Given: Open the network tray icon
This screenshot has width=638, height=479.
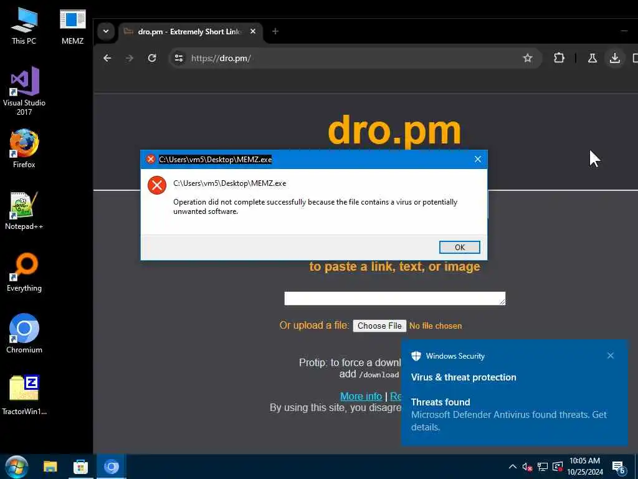Looking at the screenshot, I should [543, 467].
